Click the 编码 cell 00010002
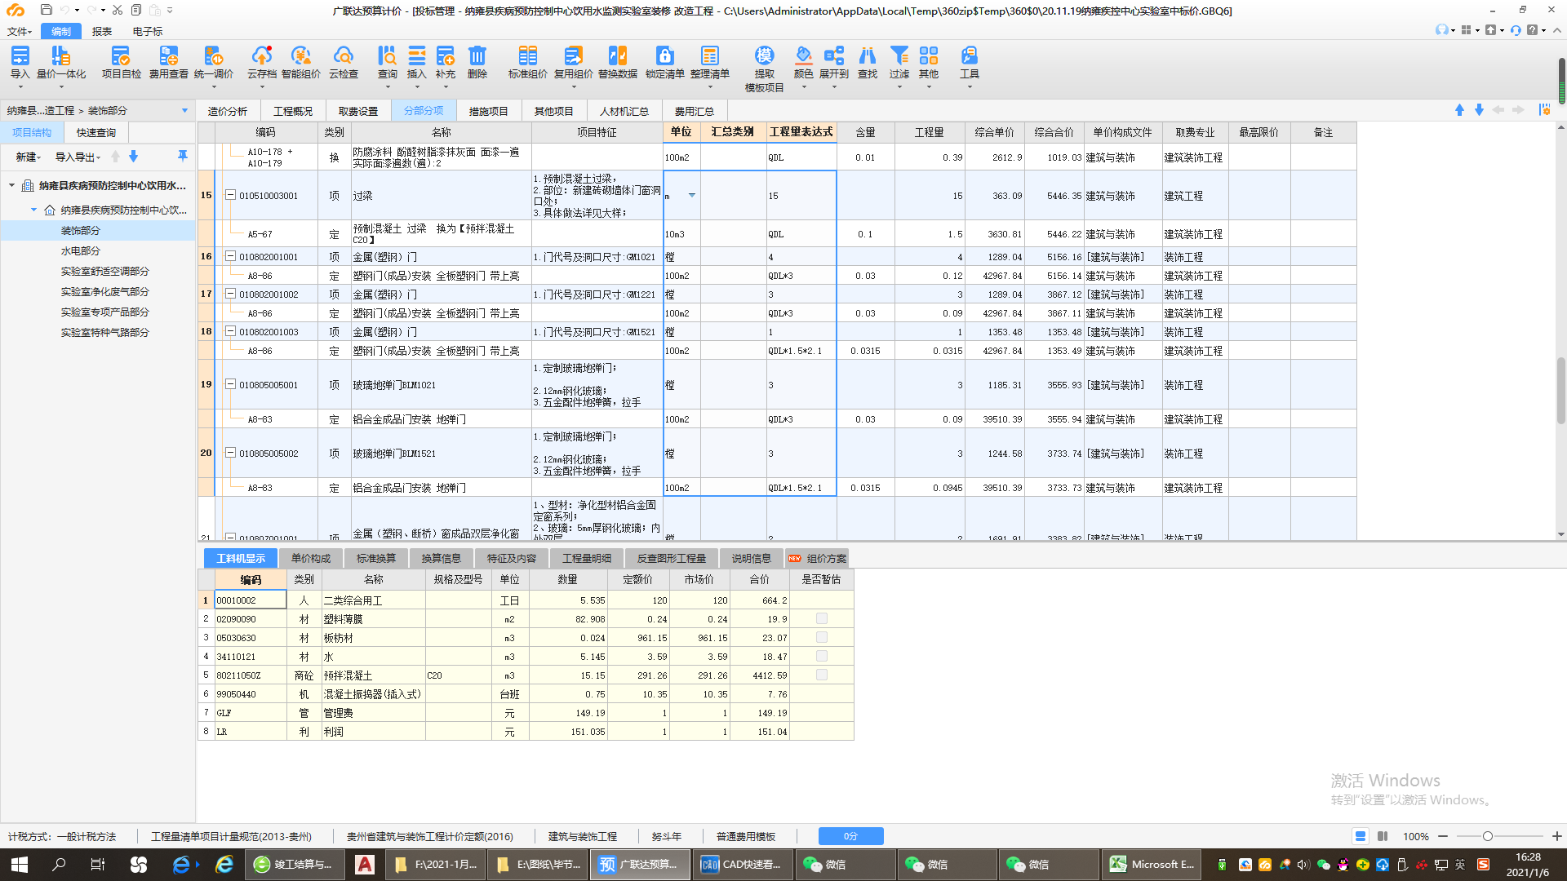The image size is (1567, 881). point(251,600)
